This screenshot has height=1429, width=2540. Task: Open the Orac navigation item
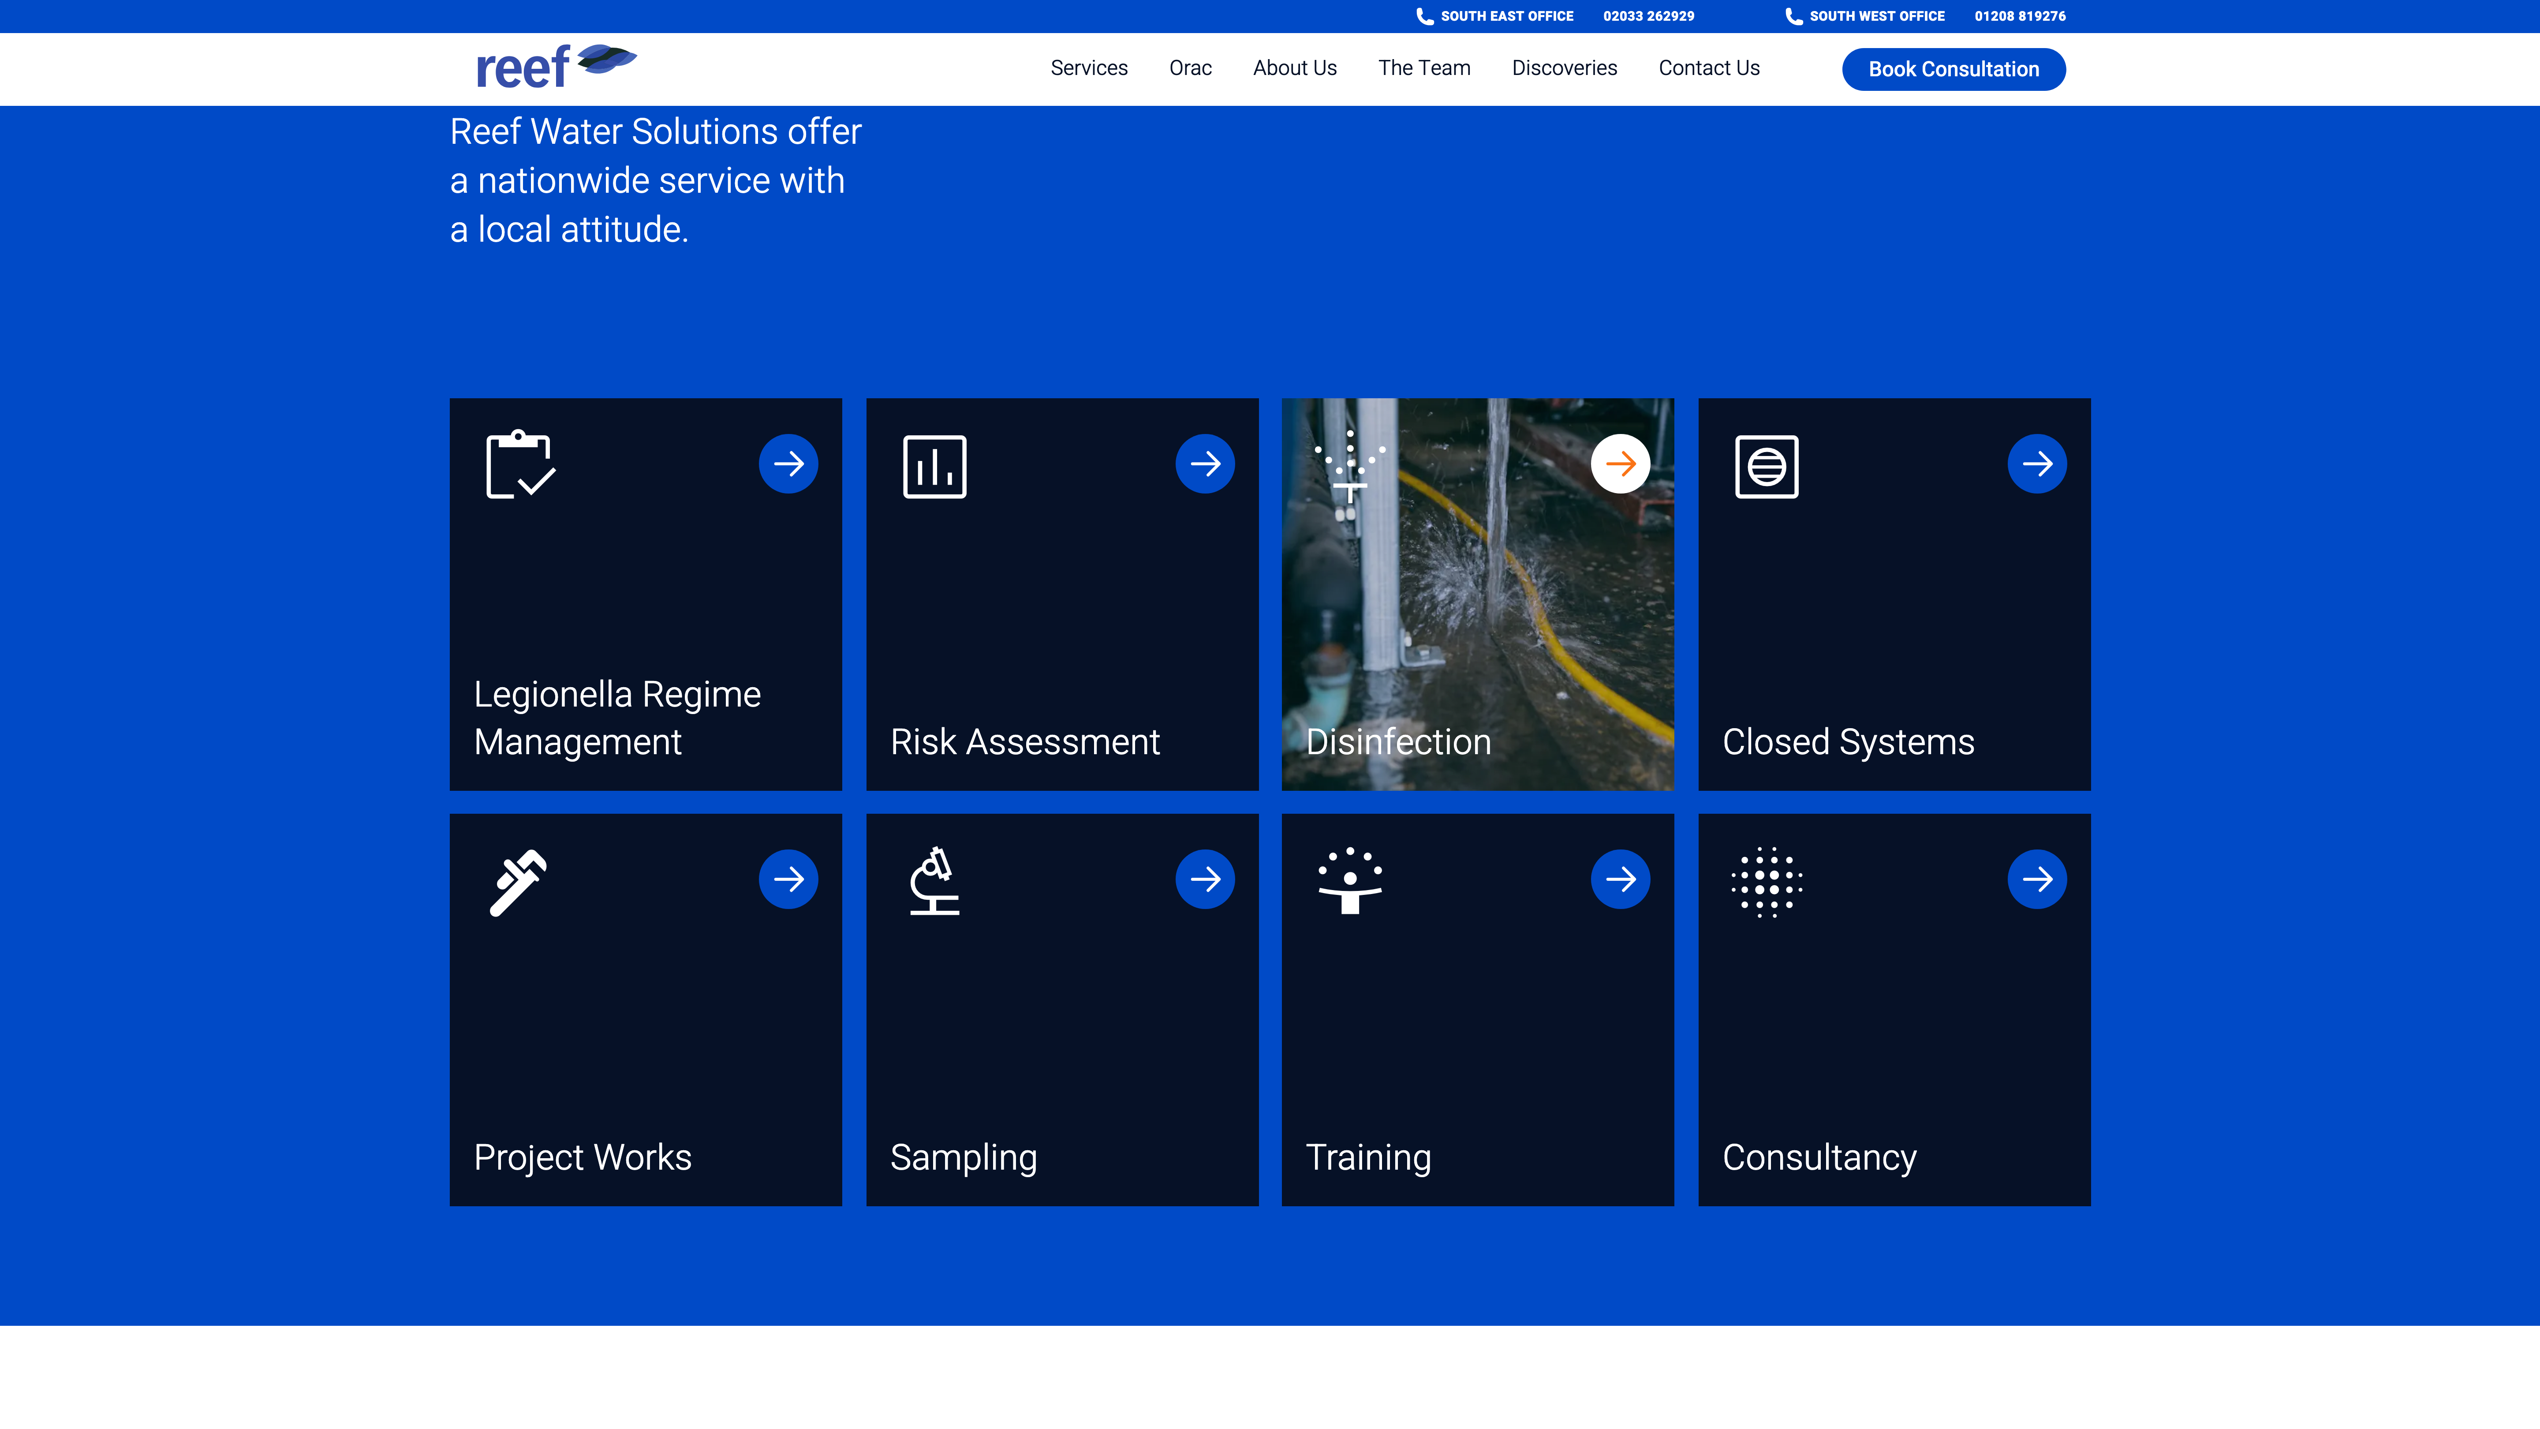pyautogui.click(x=1190, y=68)
